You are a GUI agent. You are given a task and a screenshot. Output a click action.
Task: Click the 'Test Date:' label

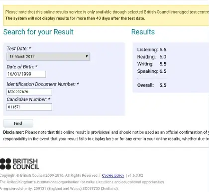pyautogui.click(x=19, y=49)
